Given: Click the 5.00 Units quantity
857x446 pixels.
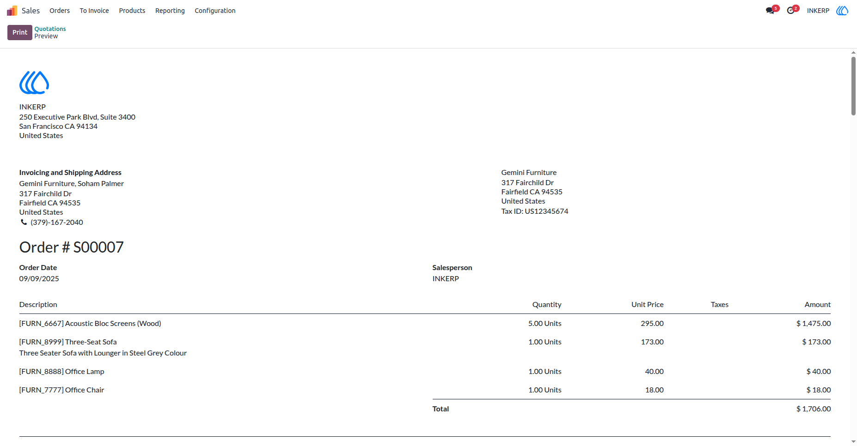Looking at the screenshot, I should (x=545, y=324).
